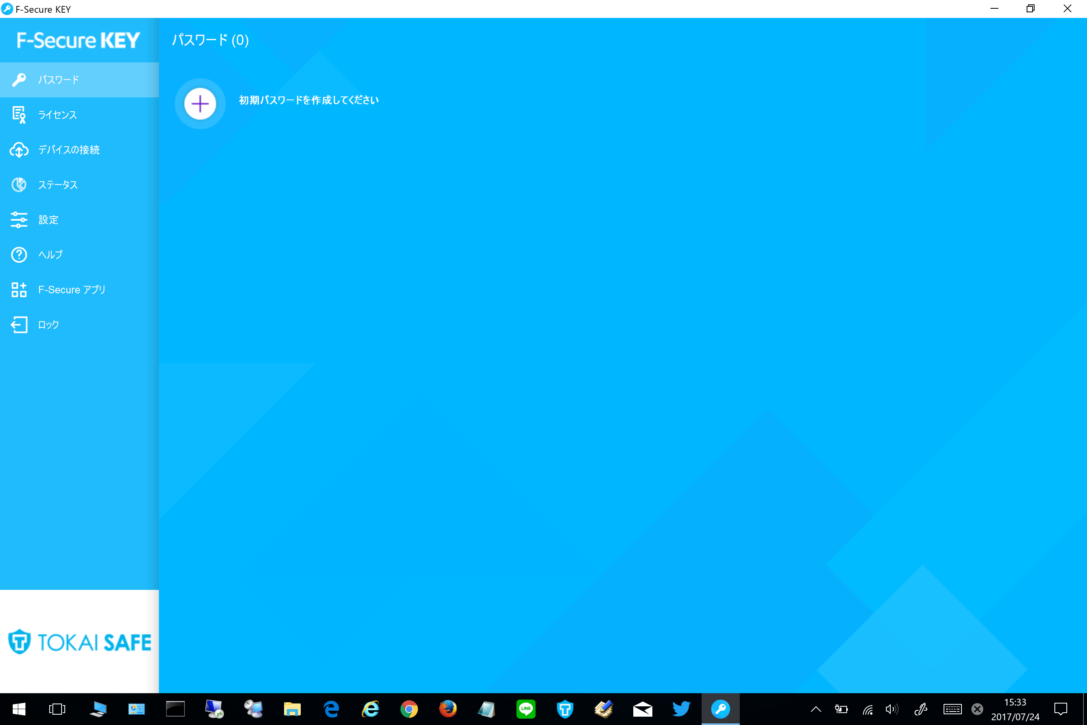Click the ロック exit icon
The height and width of the screenshot is (725, 1087).
tap(19, 325)
